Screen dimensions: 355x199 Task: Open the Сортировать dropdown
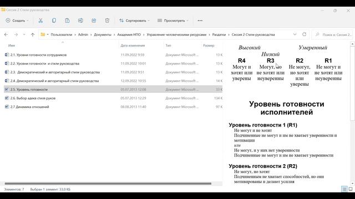(x=134, y=20)
